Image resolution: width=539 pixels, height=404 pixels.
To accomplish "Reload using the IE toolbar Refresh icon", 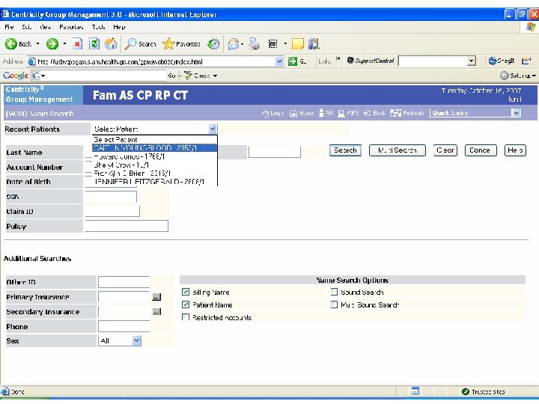I will pos(94,44).
